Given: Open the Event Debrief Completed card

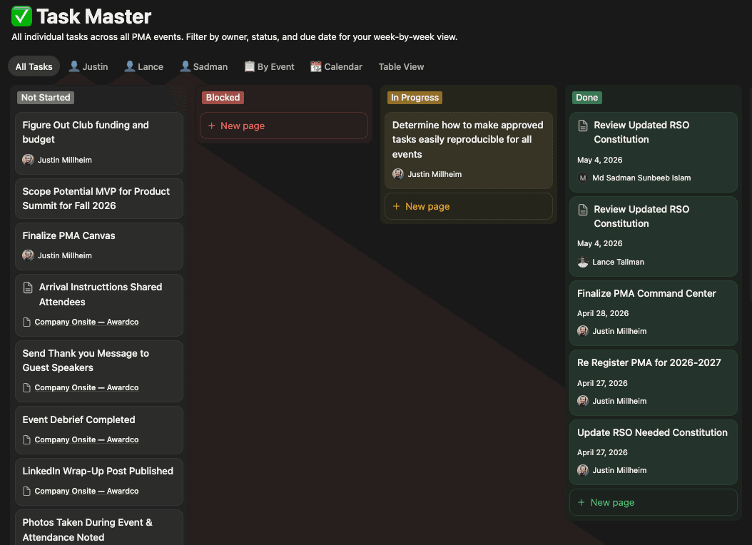Looking at the screenshot, I should click(98, 430).
